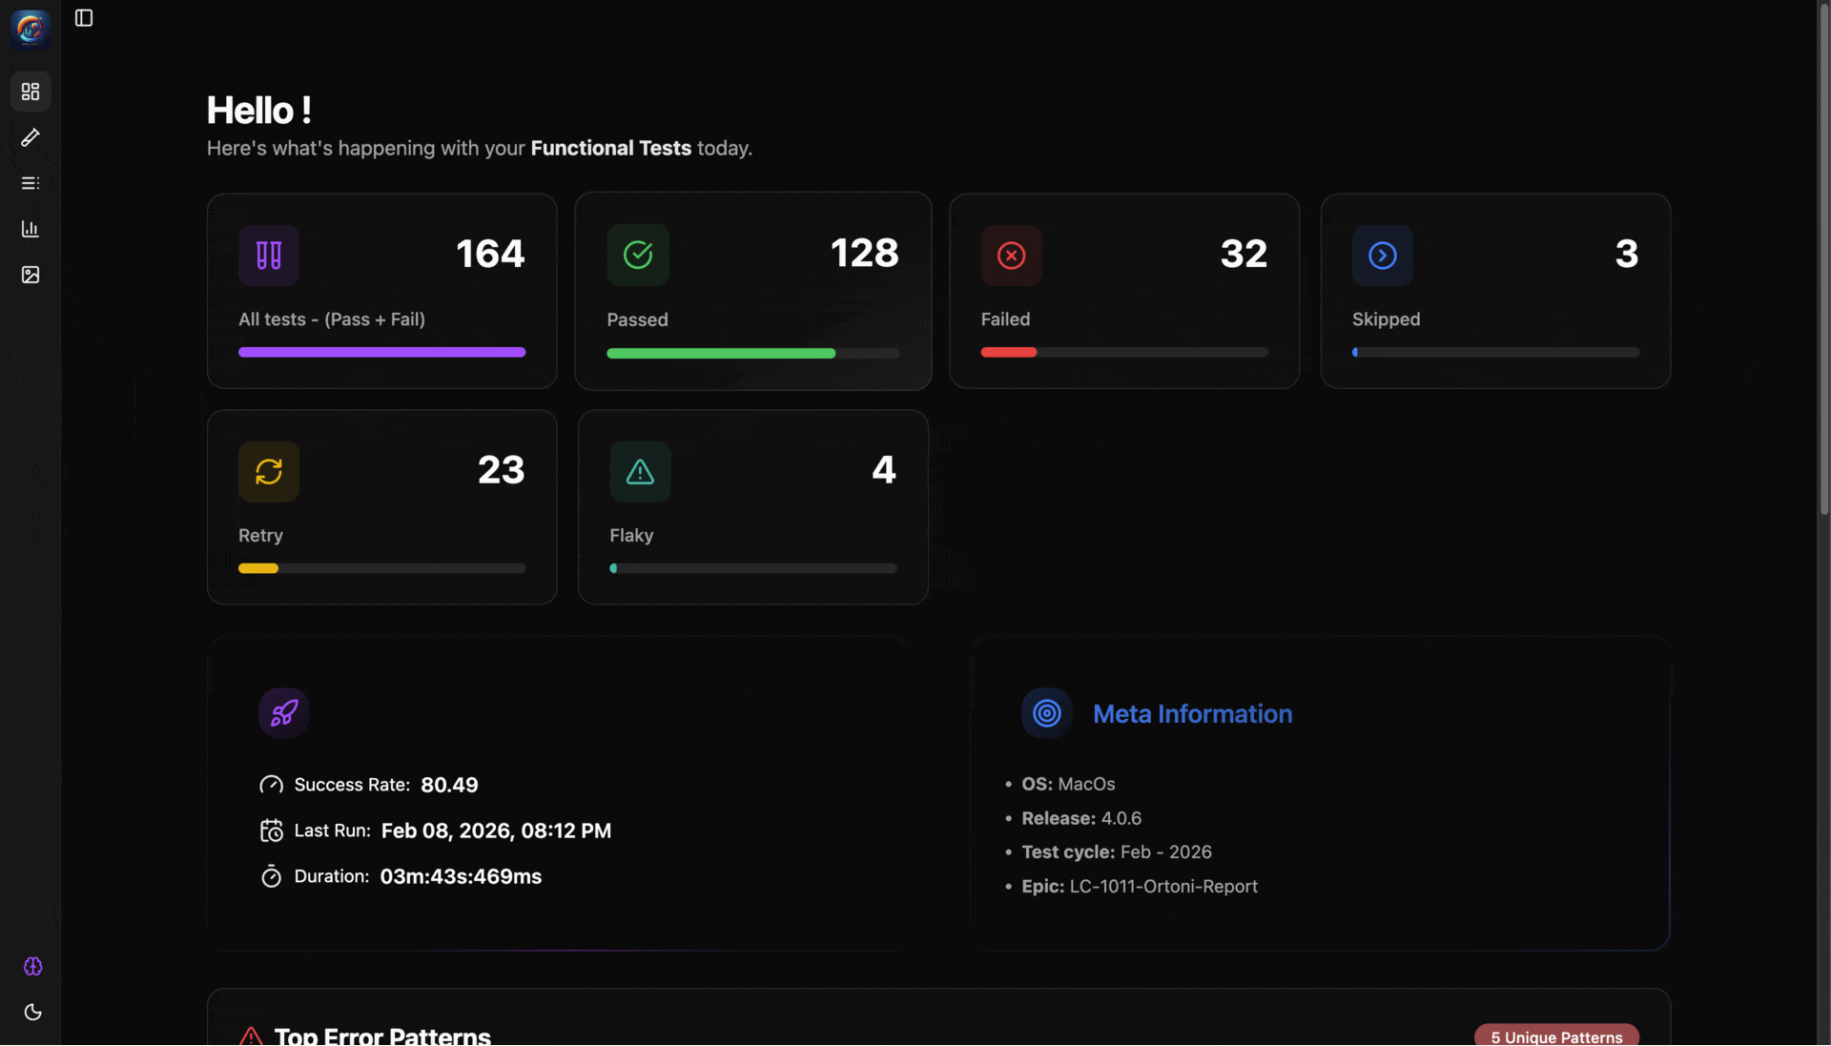This screenshot has width=1831, height=1046.
Task: Open the image gallery sidebar icon
Action: click(x=31, y=275)
